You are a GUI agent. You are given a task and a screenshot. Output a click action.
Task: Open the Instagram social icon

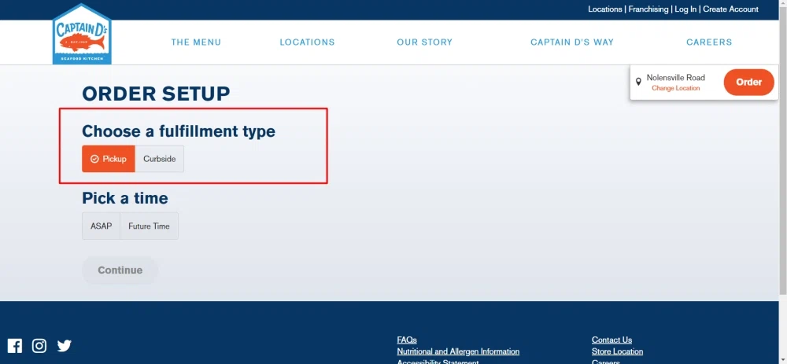coord(39,345)
